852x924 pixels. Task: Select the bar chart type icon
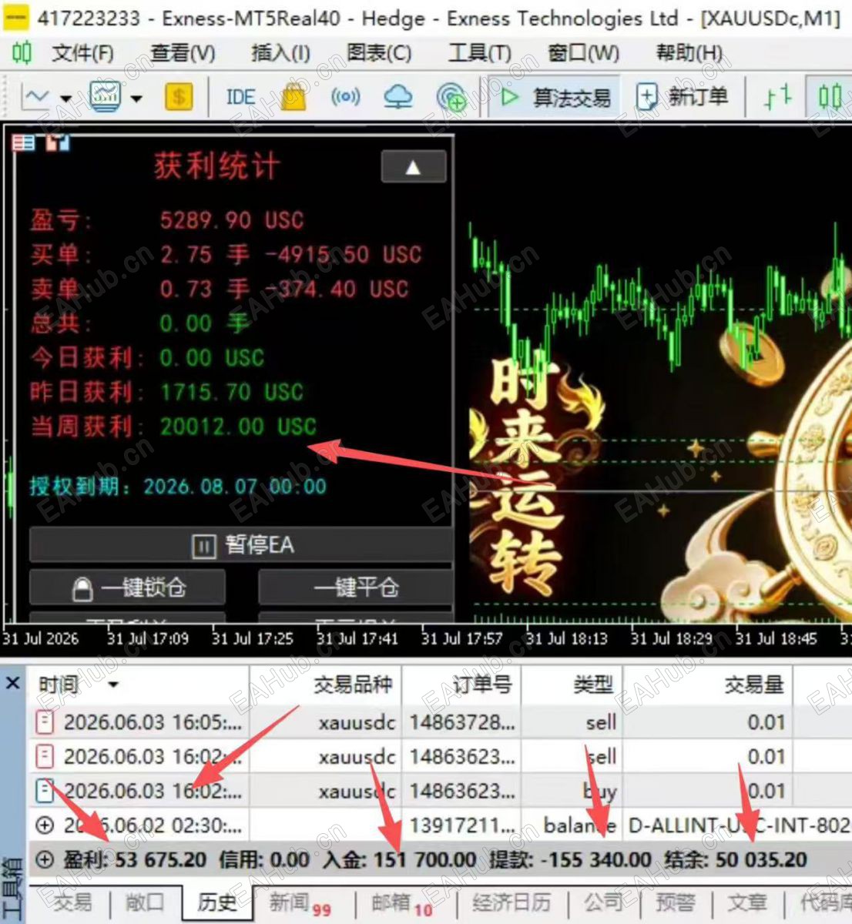[777, 97]
